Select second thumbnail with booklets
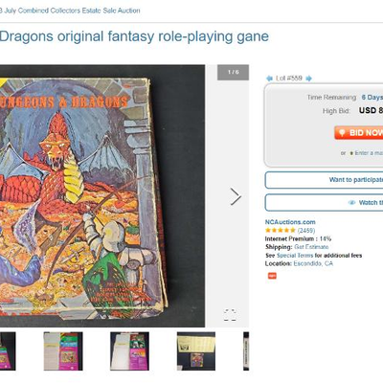This screenshot has width=383, height=383. click(x=63, y=351)
